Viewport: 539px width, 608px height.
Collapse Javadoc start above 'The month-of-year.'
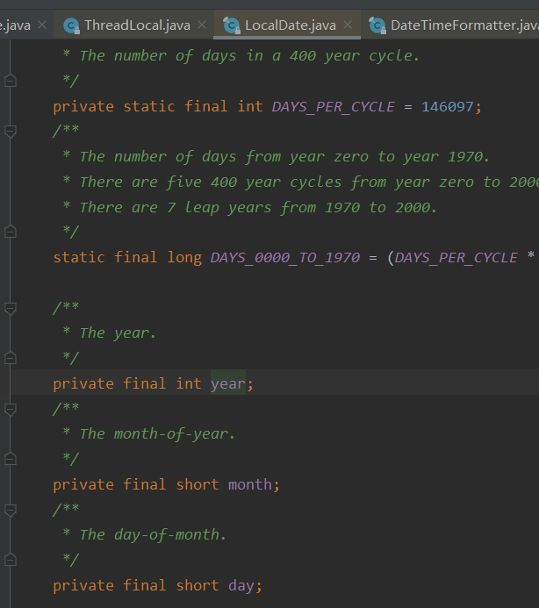coord(11,410)
